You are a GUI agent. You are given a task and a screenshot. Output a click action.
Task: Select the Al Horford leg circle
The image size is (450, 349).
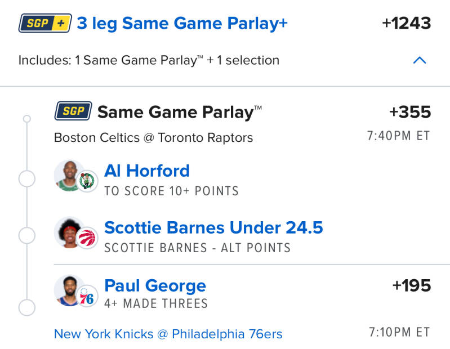[x=27, y=179]
